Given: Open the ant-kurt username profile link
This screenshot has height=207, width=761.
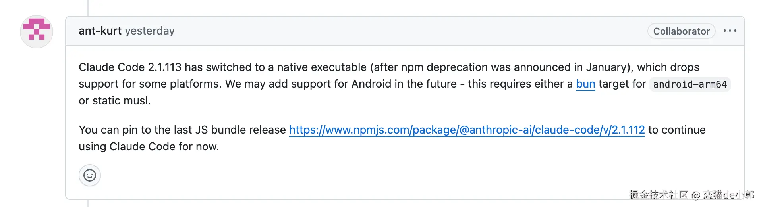Looking at the screenshot, I should pyautogui.click(x=100, y=31).
